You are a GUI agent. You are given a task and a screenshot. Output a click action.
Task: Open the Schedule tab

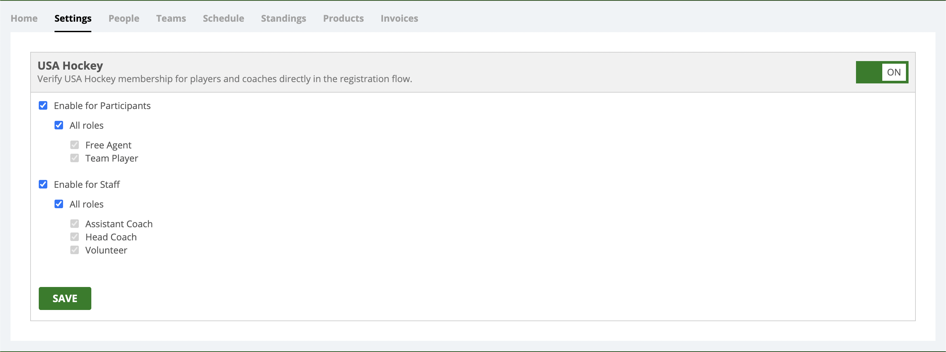tap(223, 18)
